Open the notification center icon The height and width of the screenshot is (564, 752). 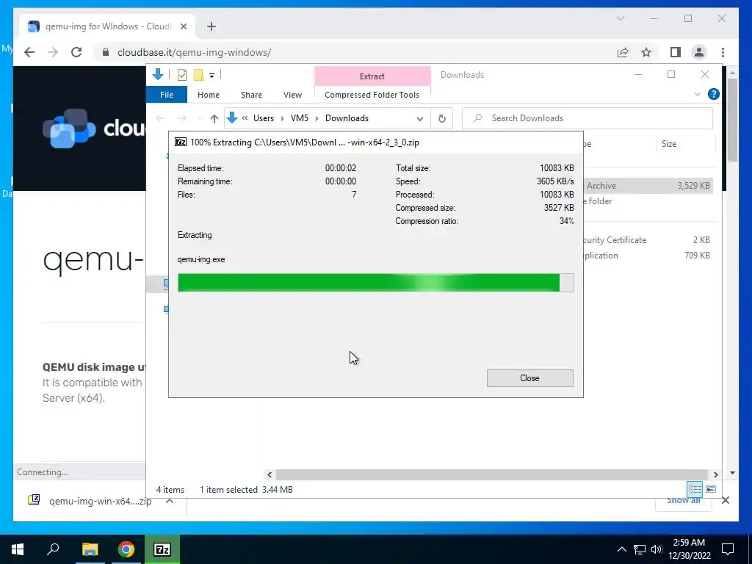coord(728,549)
